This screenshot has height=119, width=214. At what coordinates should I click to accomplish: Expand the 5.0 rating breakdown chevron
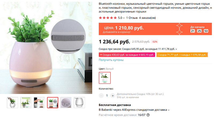124,18
